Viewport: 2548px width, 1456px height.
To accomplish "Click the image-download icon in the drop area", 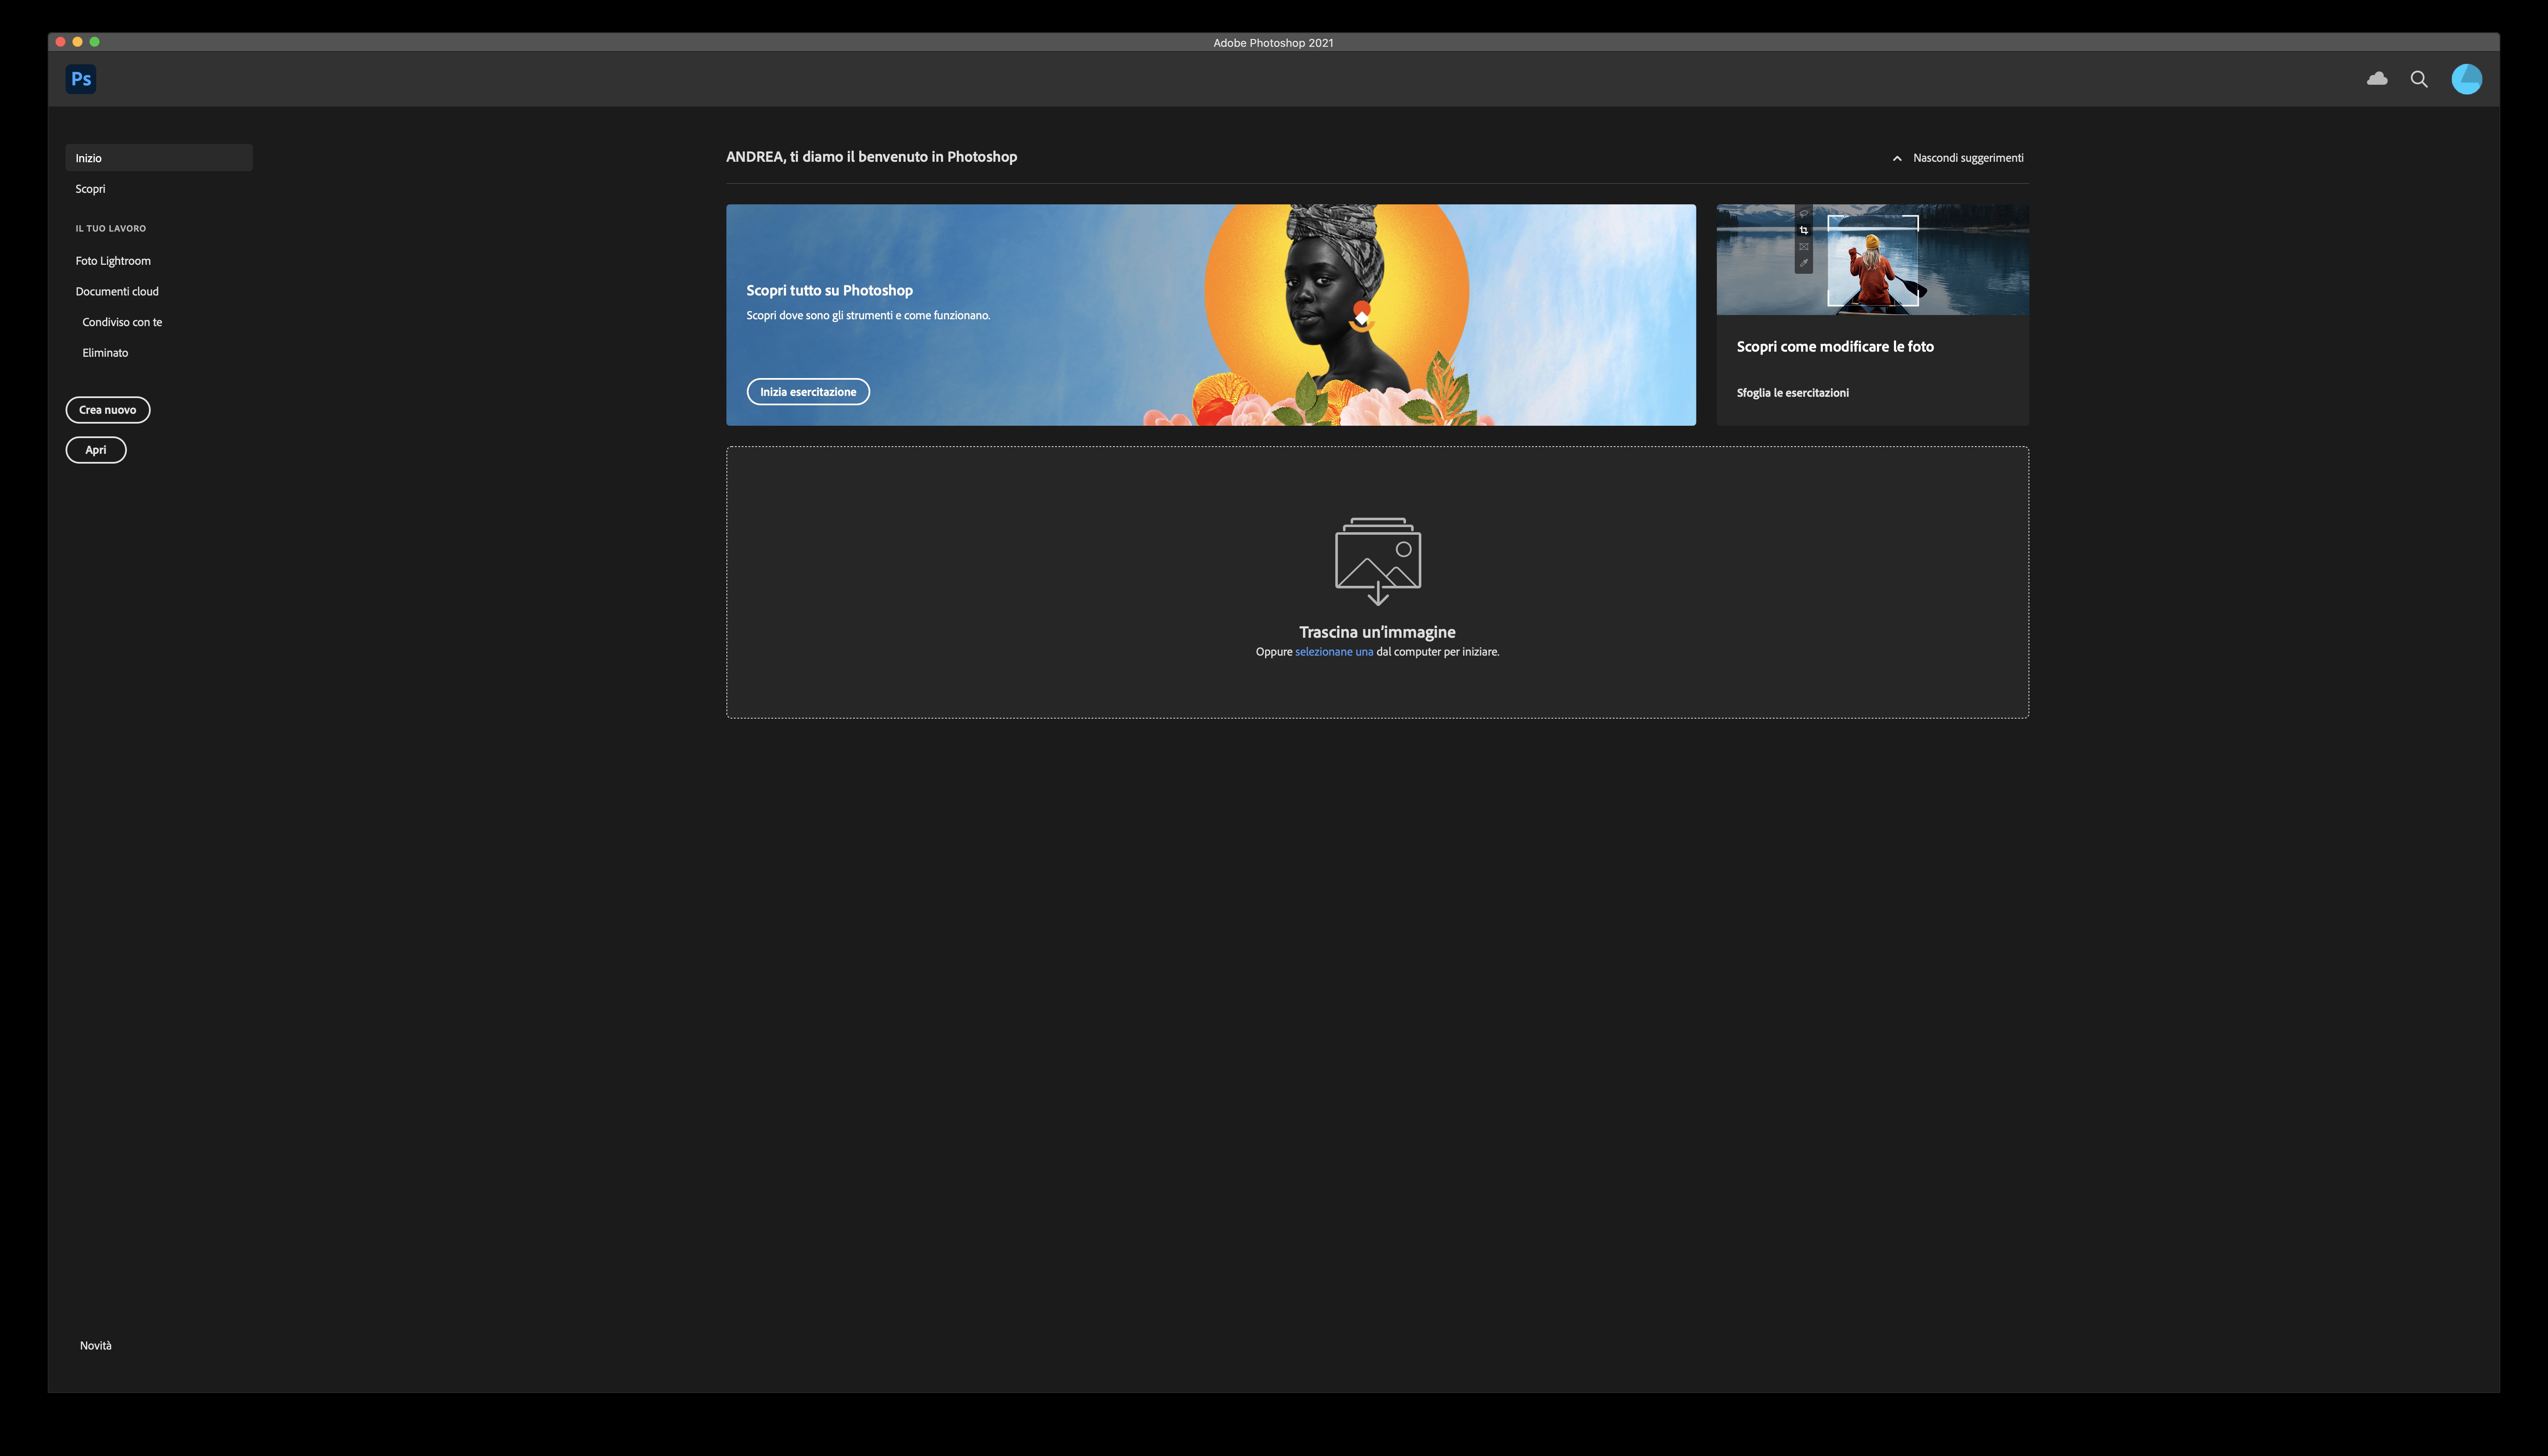I will pyautogui.click(x=1377, y=560).
